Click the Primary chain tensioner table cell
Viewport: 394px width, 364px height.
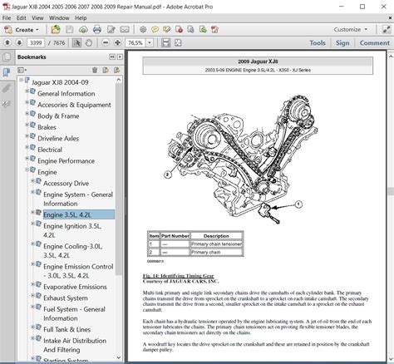(216, 244)
